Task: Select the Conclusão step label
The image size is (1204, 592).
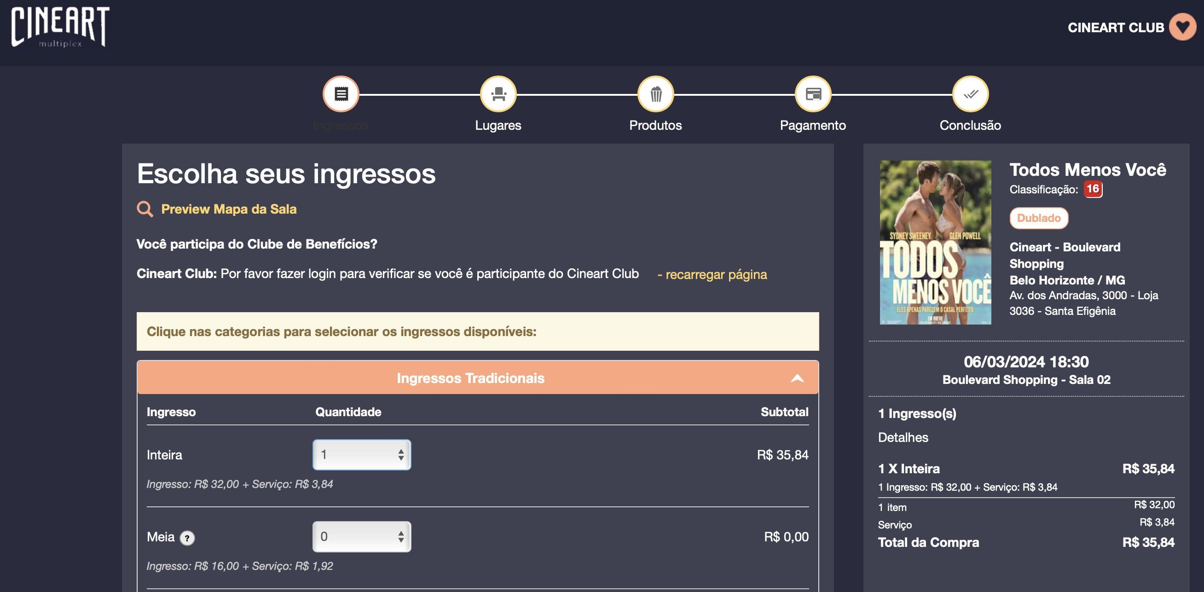Action: coord(971,125)
